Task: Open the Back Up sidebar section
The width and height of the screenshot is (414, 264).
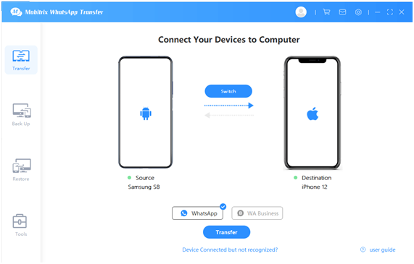Action: pyautogui.click(x=21, y=114)
